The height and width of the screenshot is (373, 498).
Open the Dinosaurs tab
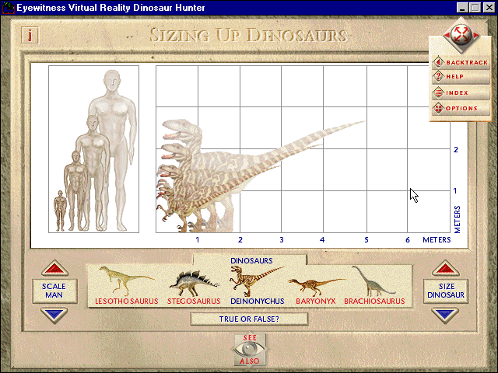[251, 260]
